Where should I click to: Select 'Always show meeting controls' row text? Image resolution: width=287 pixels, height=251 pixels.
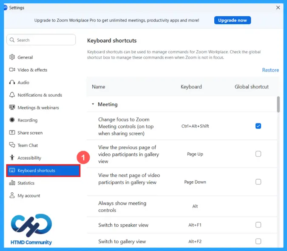point(122,206)
